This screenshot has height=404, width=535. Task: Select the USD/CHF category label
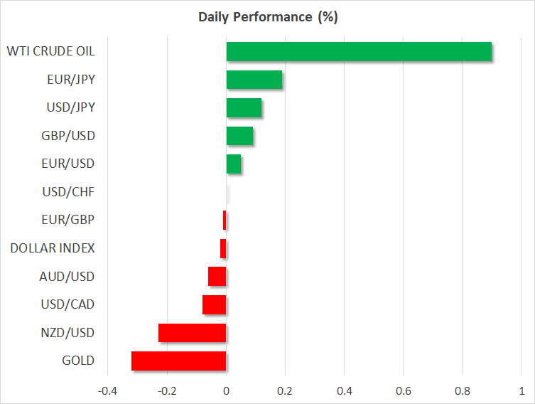(67, 192)
